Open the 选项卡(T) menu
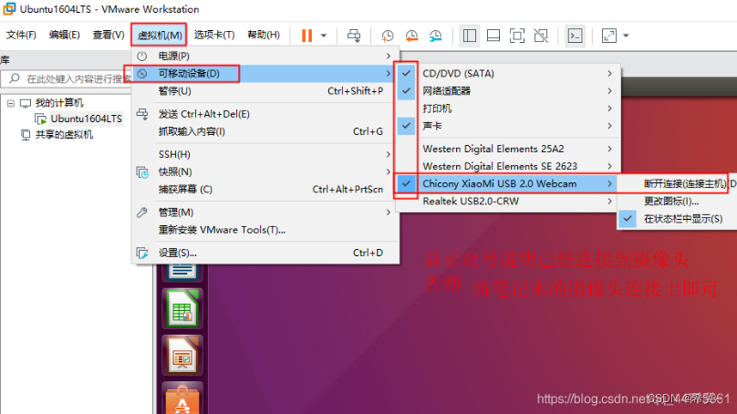Image resolution: width=737 pixels, height=414 pixels. [214, 35]
